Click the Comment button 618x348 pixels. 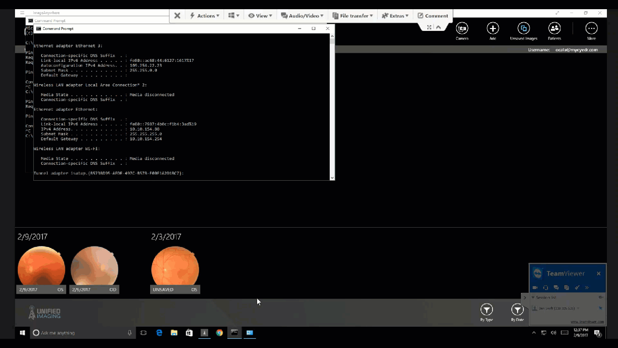coord(433,15)
